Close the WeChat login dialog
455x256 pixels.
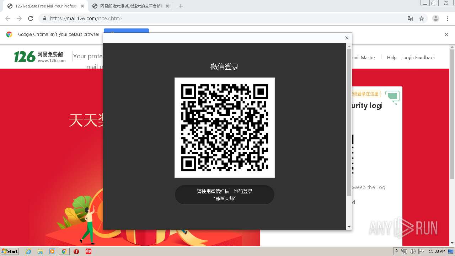coord(347,38)
